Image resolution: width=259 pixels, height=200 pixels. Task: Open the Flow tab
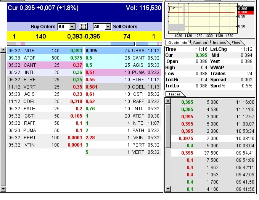point(236,43)
